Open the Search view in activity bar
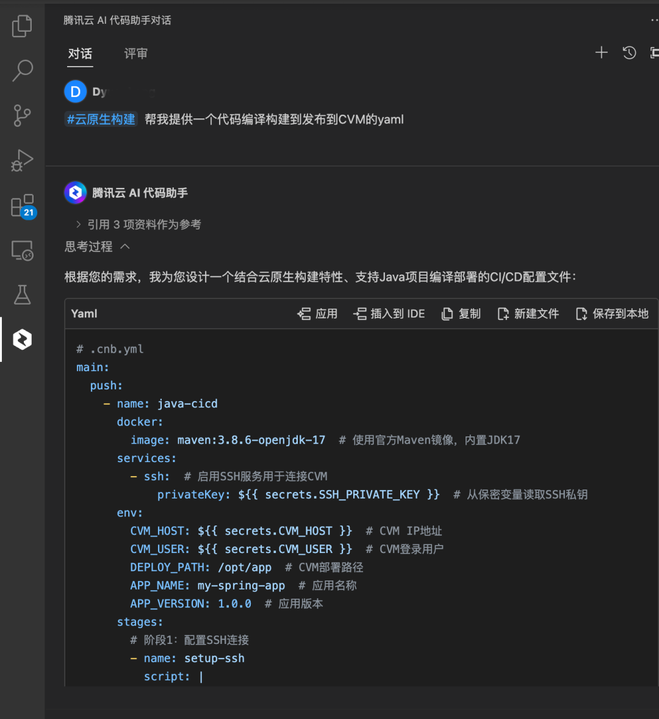Image resolution: width=659 pixels, height=719 pixels. tap(22, 71)
